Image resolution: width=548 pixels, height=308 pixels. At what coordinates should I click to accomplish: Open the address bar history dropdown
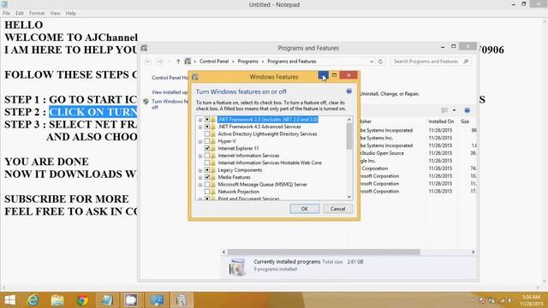[371, 62]
